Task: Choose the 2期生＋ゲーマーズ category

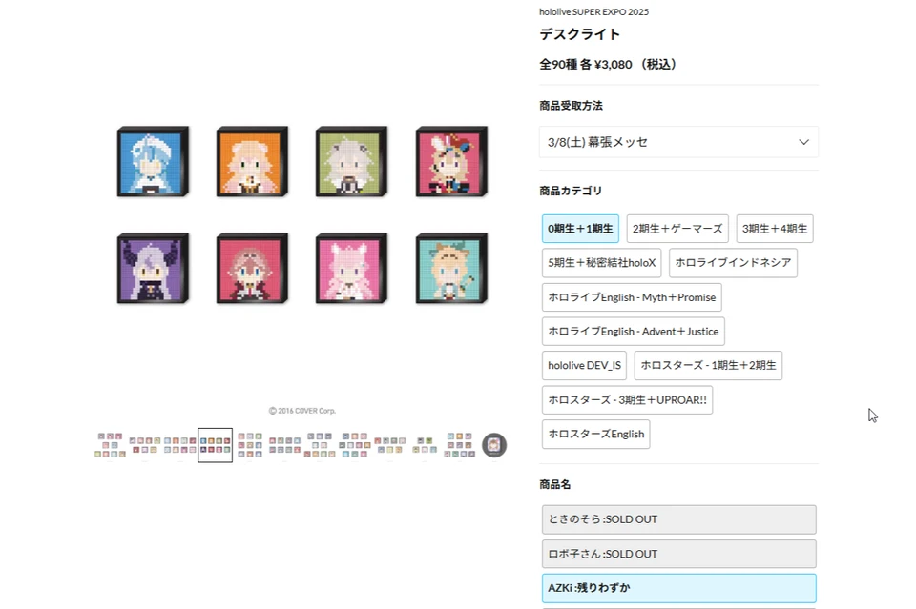Action: (677, 229)
